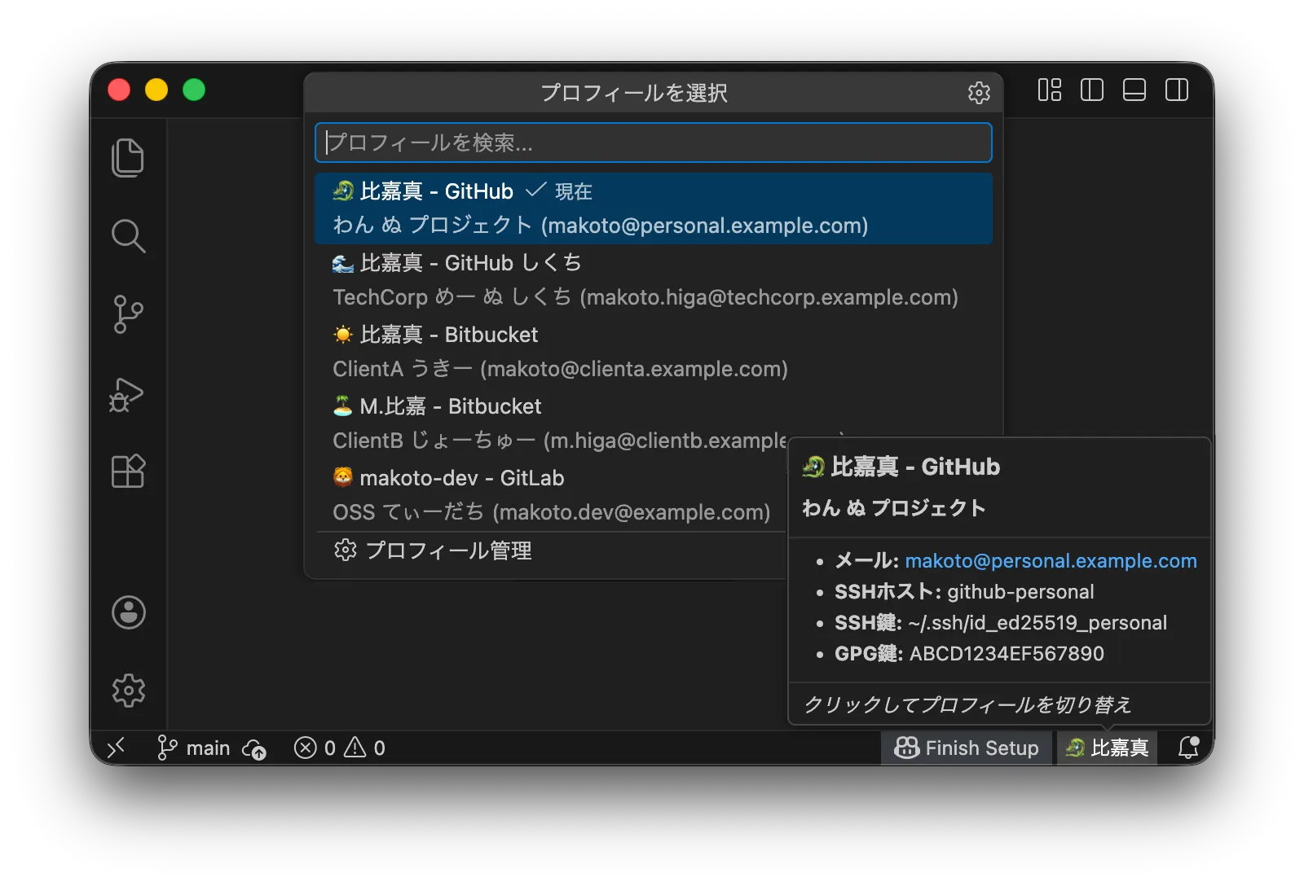Screen dimensions: 1304x886
Task: Open Problems from errors and warnings count
Action: (339, 748)
